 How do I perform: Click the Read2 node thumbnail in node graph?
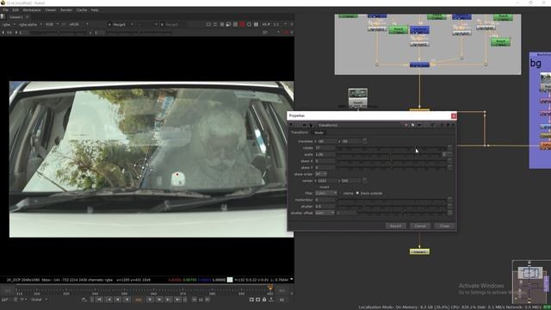coord(358,93)
